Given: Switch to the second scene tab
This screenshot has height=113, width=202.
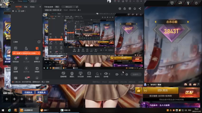Looking at the screenshot, I should pyautogui.click(x=26, y=7).
